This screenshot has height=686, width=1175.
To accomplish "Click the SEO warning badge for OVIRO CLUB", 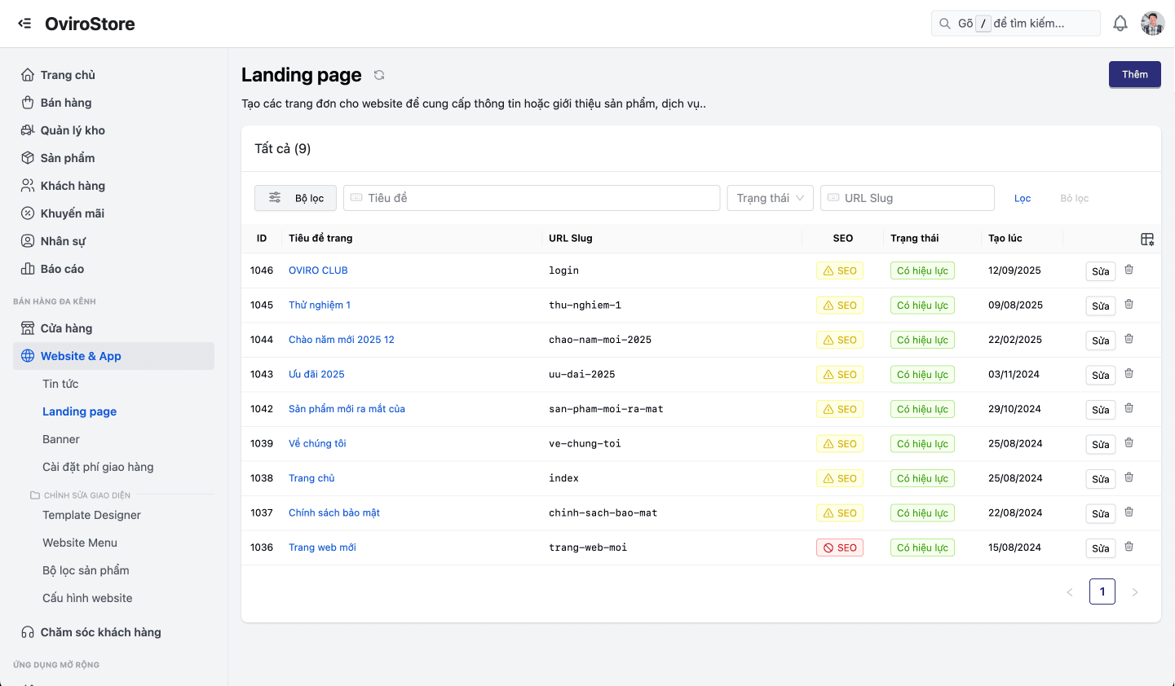I will 839,270.
